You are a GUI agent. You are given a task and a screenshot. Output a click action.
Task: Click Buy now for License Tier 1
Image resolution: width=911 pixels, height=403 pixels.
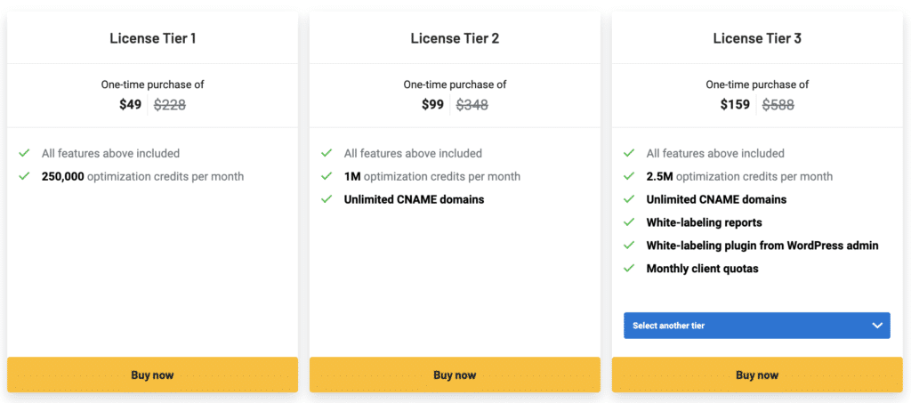pos(152,375)
